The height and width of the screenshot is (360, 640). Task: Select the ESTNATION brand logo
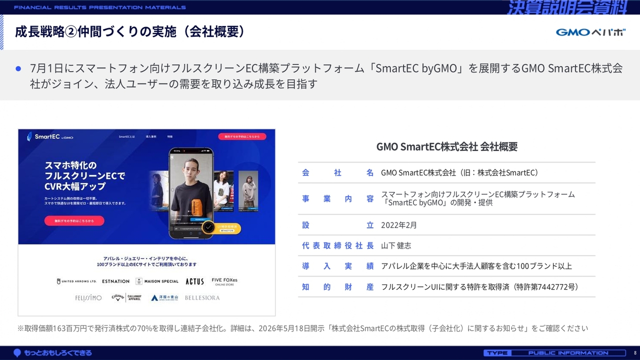(x=115, y=281)
